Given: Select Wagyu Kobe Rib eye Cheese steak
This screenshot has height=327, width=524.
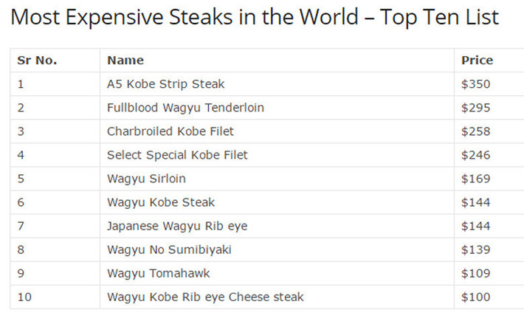Looking at the screenshot, I should 205,297.
